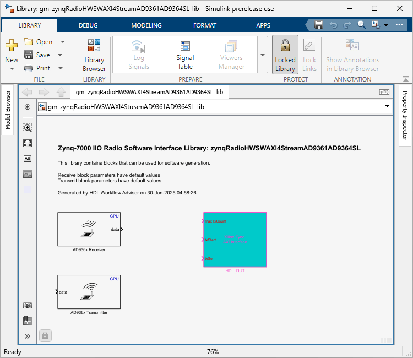Click the Up to Parent arrow
The height and width of the screenshot is (358, 413).
61,92
